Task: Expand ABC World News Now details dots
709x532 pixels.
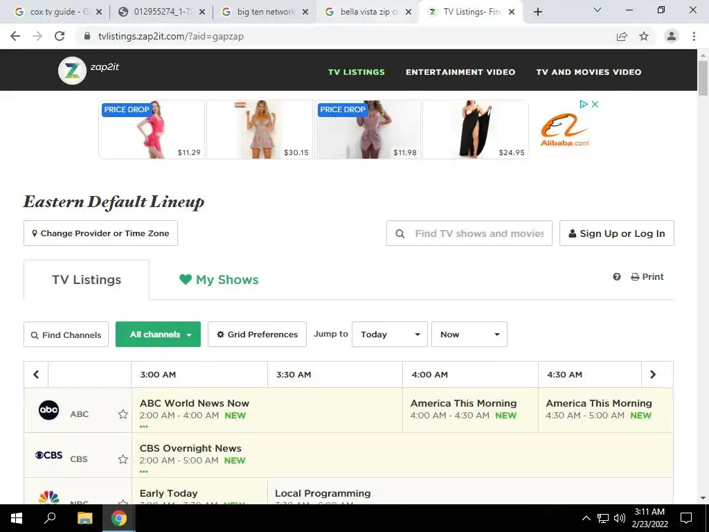Action: pos(144,427)
